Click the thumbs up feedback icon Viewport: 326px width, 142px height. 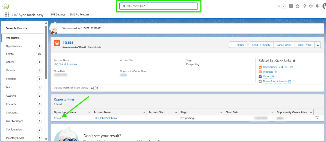[92, 88]
